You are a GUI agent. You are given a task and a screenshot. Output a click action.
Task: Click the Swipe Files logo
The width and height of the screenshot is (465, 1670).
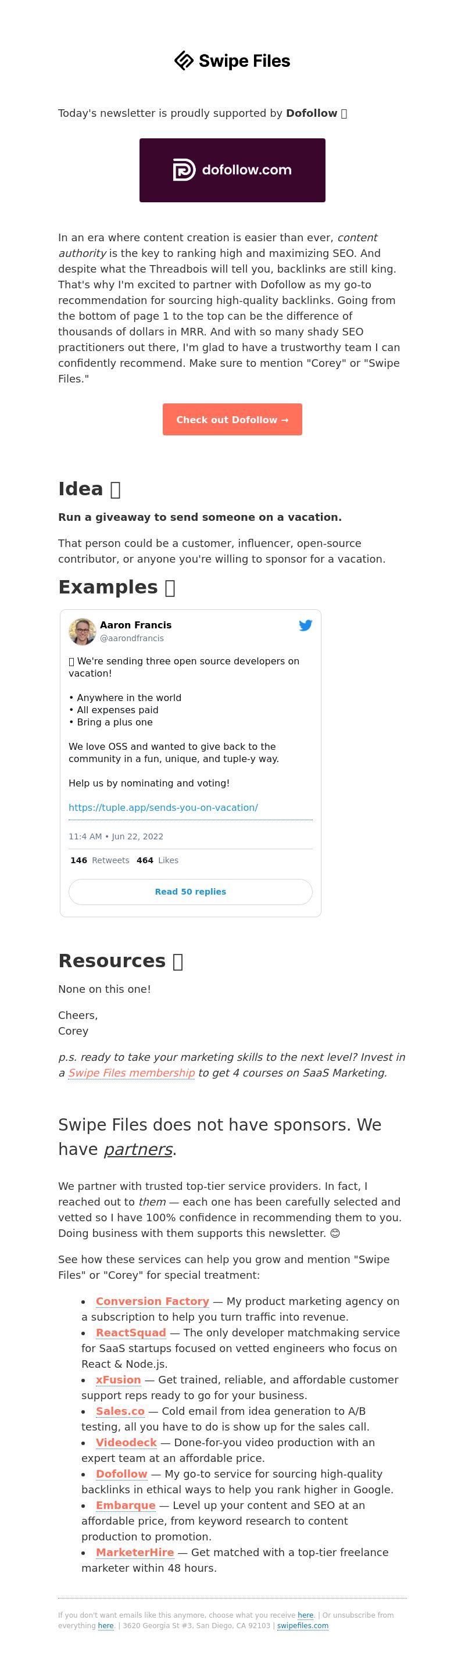click(232, 60)
